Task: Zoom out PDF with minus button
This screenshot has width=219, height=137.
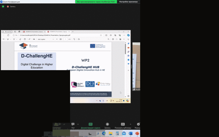Action: coord(53,39)
